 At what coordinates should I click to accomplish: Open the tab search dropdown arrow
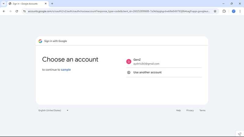[x=4, y=4]
